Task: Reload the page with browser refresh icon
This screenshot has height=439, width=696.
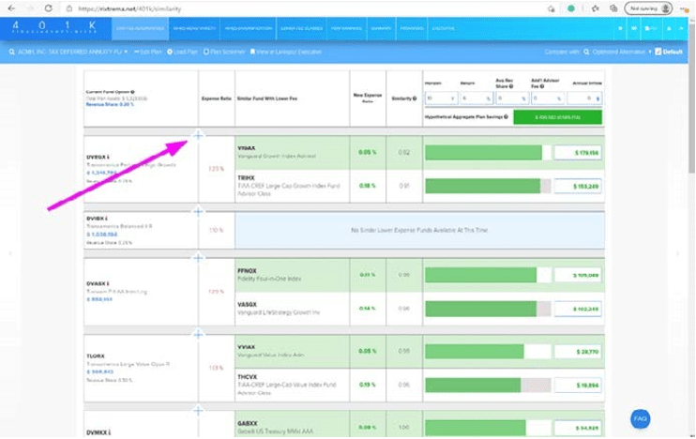Action: (45, 8)
